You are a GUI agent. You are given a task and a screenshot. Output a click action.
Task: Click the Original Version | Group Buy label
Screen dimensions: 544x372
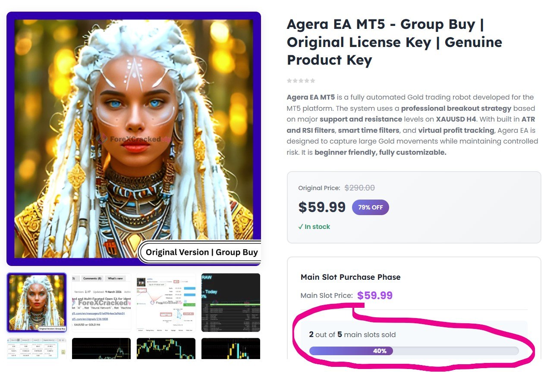(x=201, y=252)
